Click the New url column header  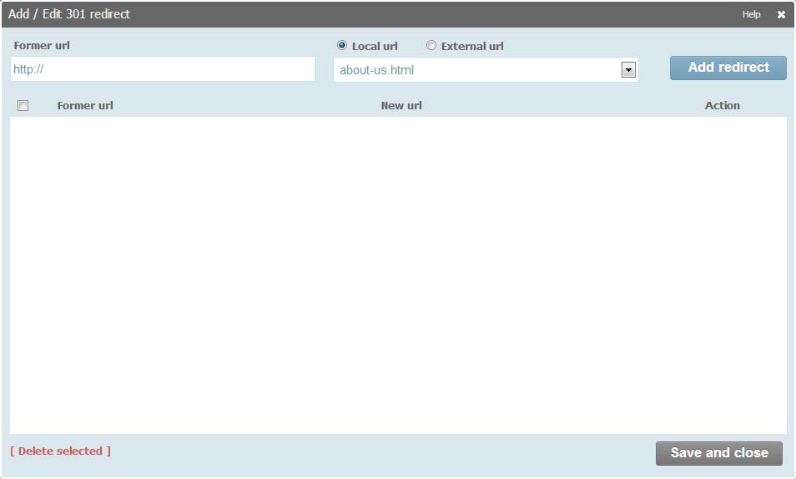[401, 105]
